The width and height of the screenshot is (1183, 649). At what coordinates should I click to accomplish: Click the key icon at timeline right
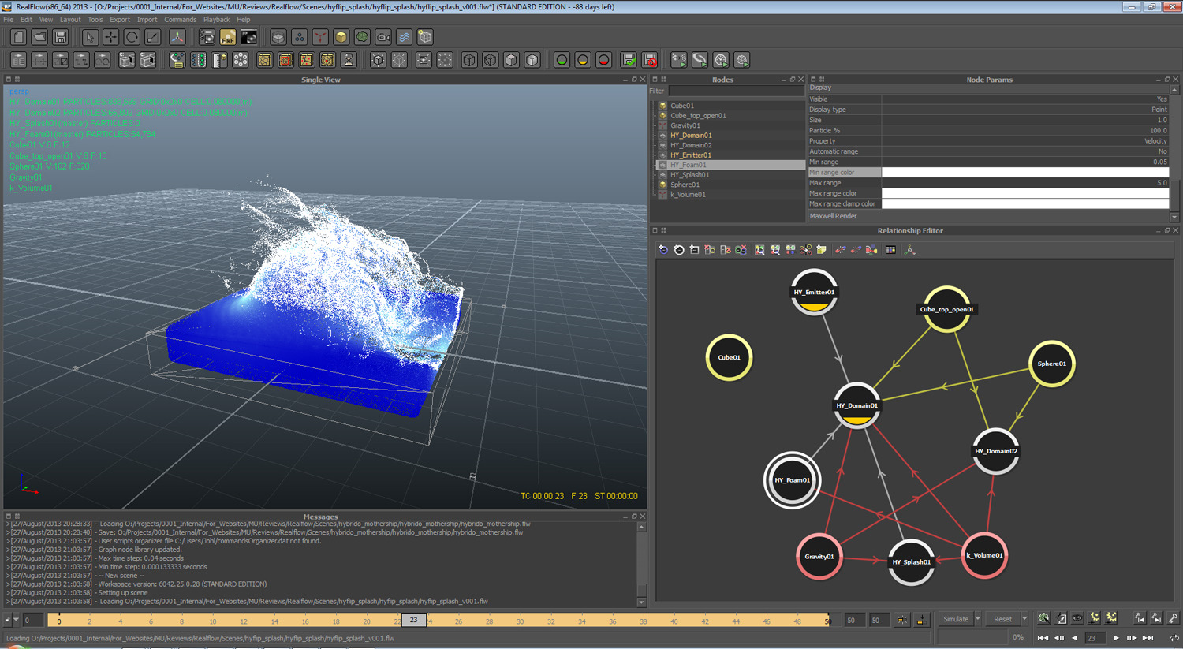(1173, 619)
